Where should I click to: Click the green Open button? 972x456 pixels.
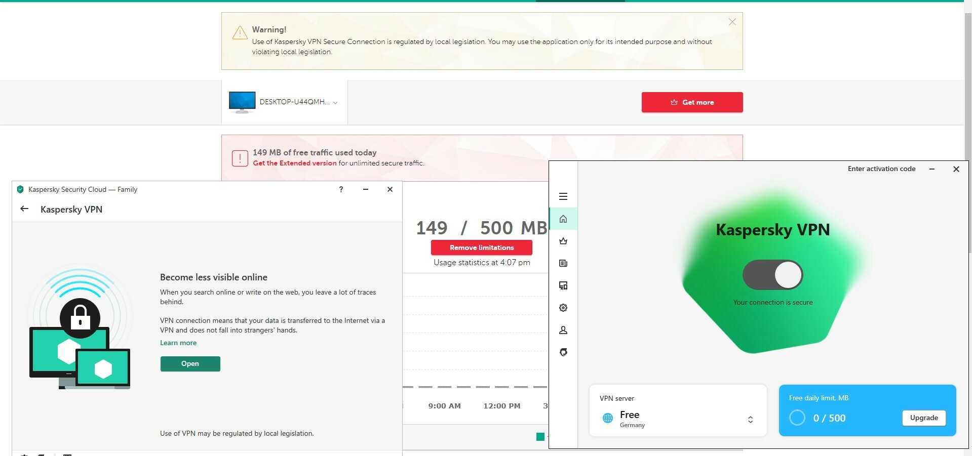pyautogui.click(x=190, y=364)
